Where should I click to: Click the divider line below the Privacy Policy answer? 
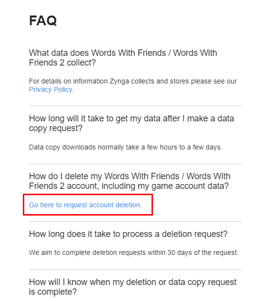[x=135, y=106]
